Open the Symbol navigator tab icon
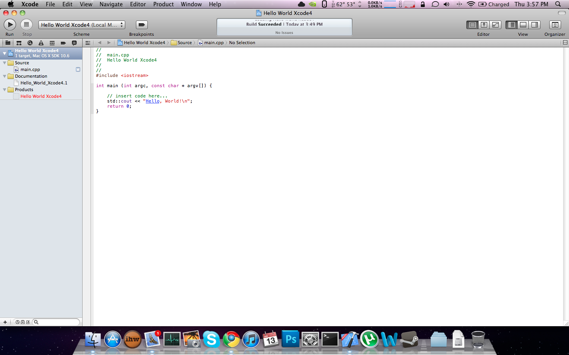Viewport: 569px width, 355px height. click(x=19, y=43)
